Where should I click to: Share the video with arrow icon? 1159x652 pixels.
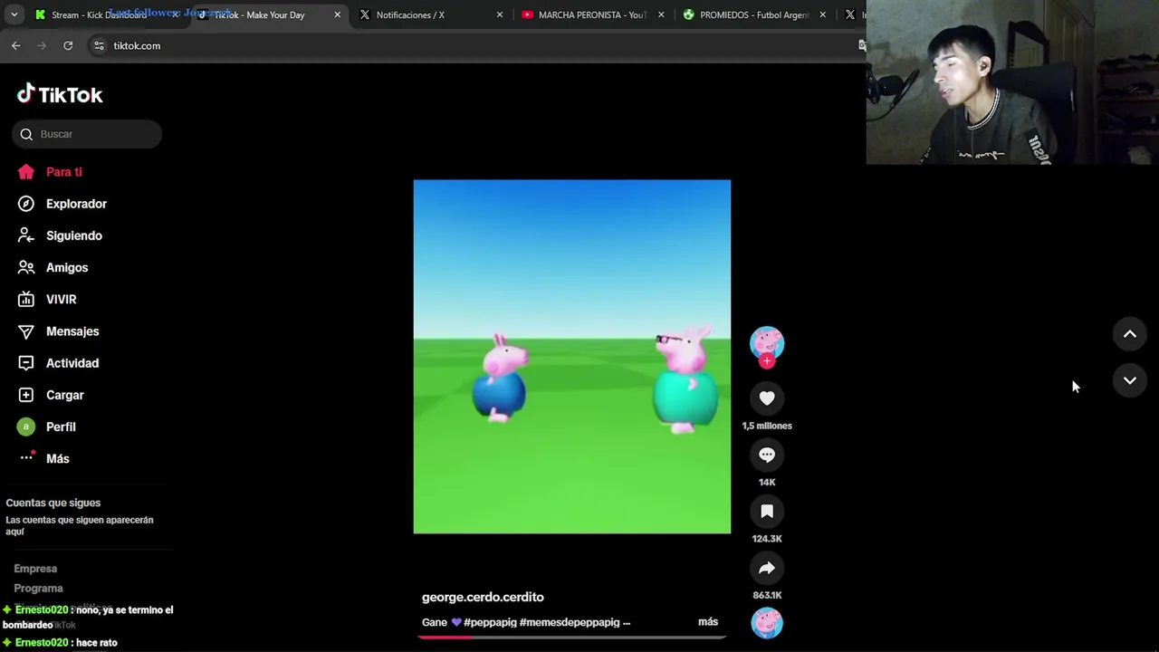(767, 568)
